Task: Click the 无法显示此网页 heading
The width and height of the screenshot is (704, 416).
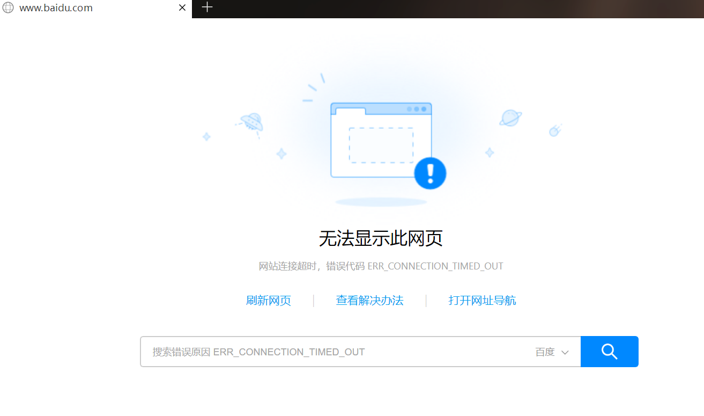Action: click(x=381, y=238)
